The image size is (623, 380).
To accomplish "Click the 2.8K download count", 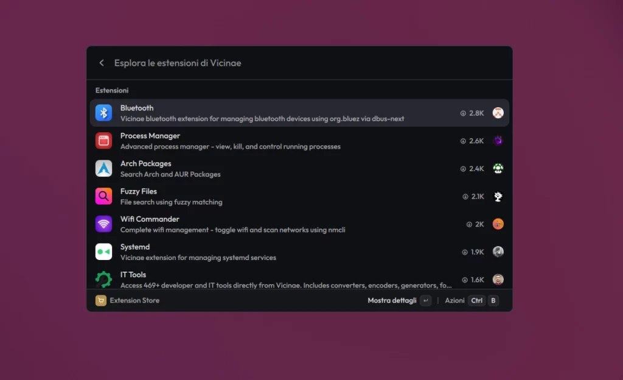I will (x=476, y=113).
